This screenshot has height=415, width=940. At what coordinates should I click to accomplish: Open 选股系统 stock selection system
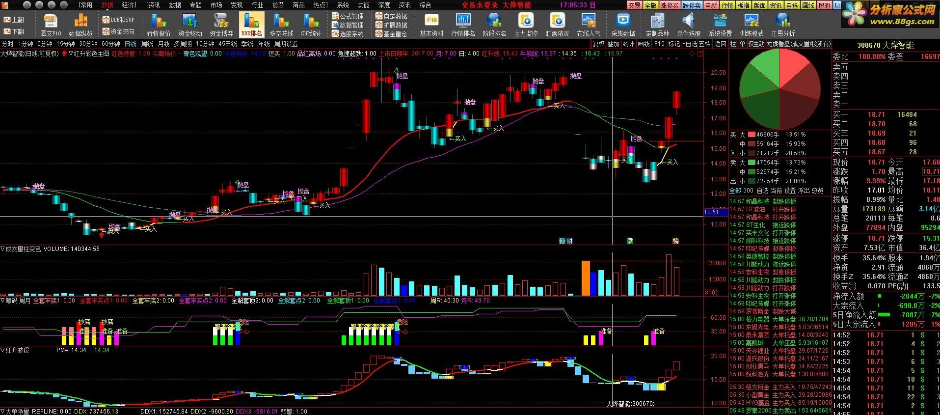pyautogui.click(x=348, y=34)
